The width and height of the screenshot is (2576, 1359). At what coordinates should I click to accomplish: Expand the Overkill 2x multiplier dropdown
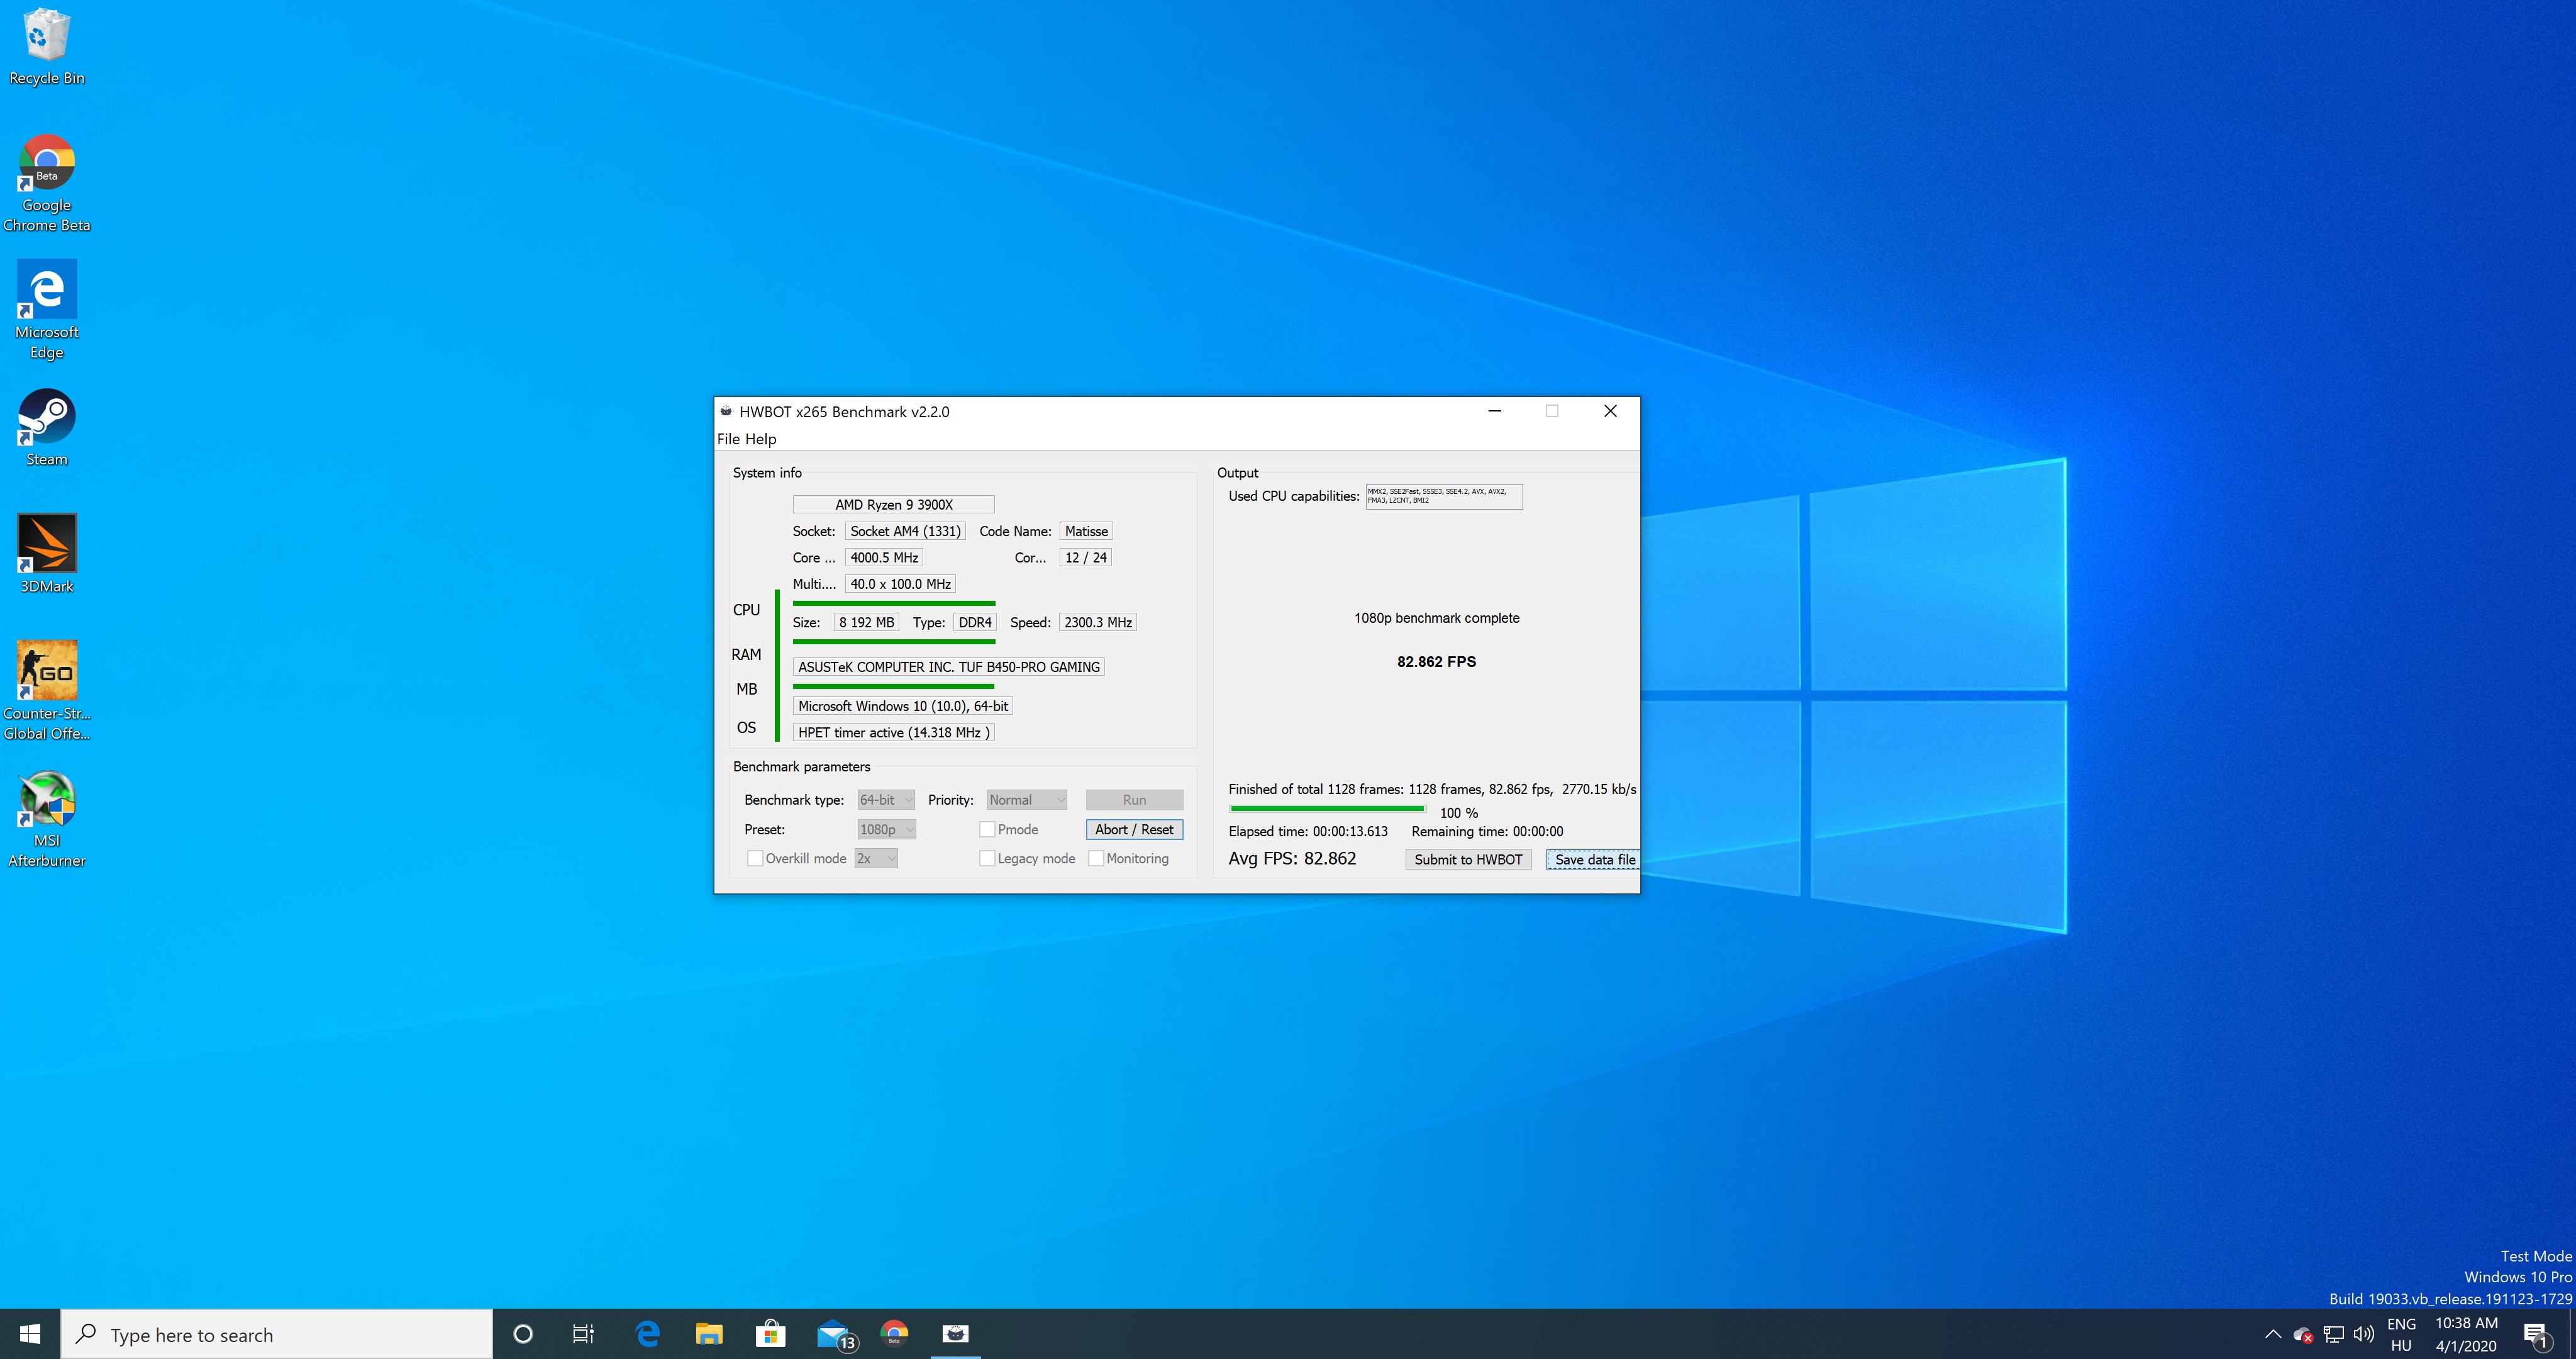point(875,858)
